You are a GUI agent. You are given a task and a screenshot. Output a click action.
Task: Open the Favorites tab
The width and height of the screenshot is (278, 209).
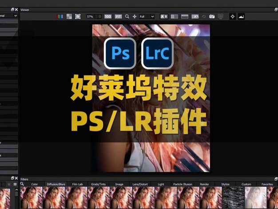tap(267, 184)
